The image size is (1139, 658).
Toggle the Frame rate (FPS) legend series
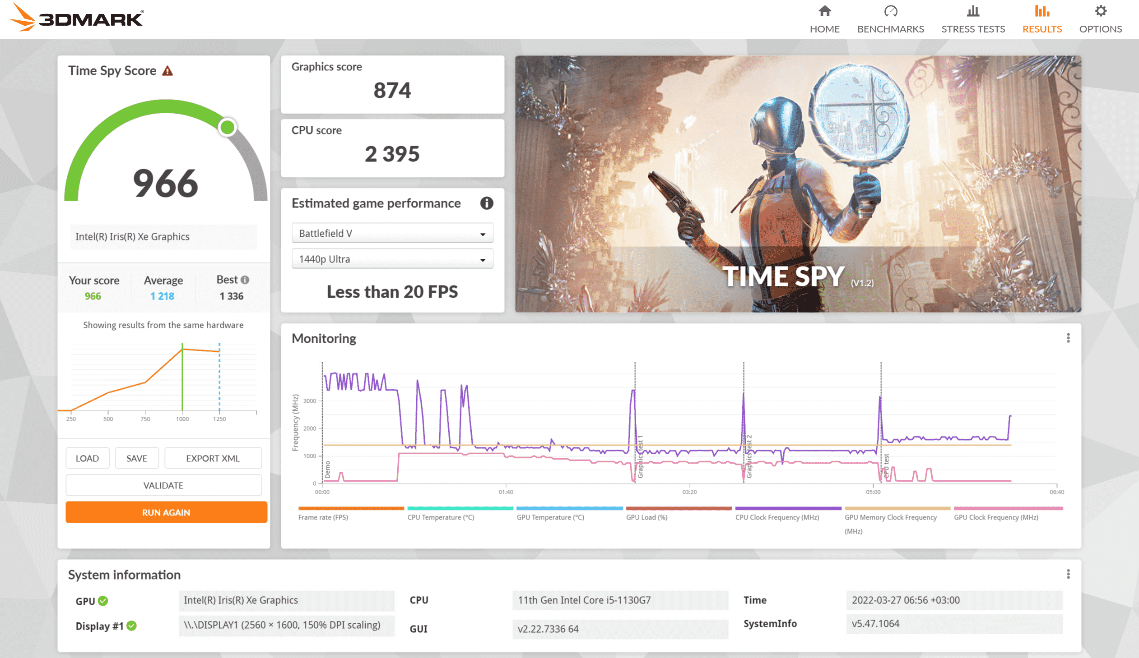click(323, 517)
